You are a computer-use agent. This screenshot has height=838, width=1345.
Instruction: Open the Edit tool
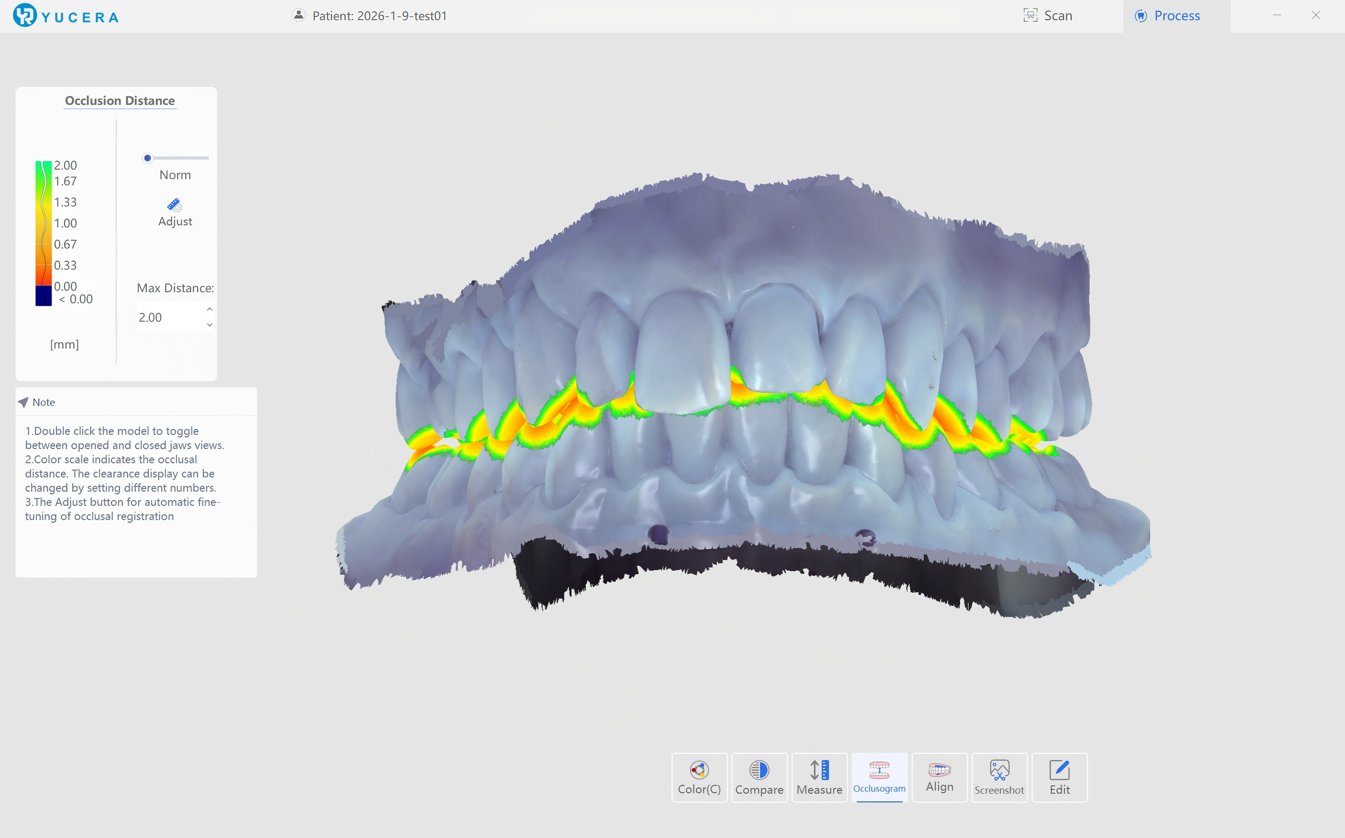[1059, 777]
